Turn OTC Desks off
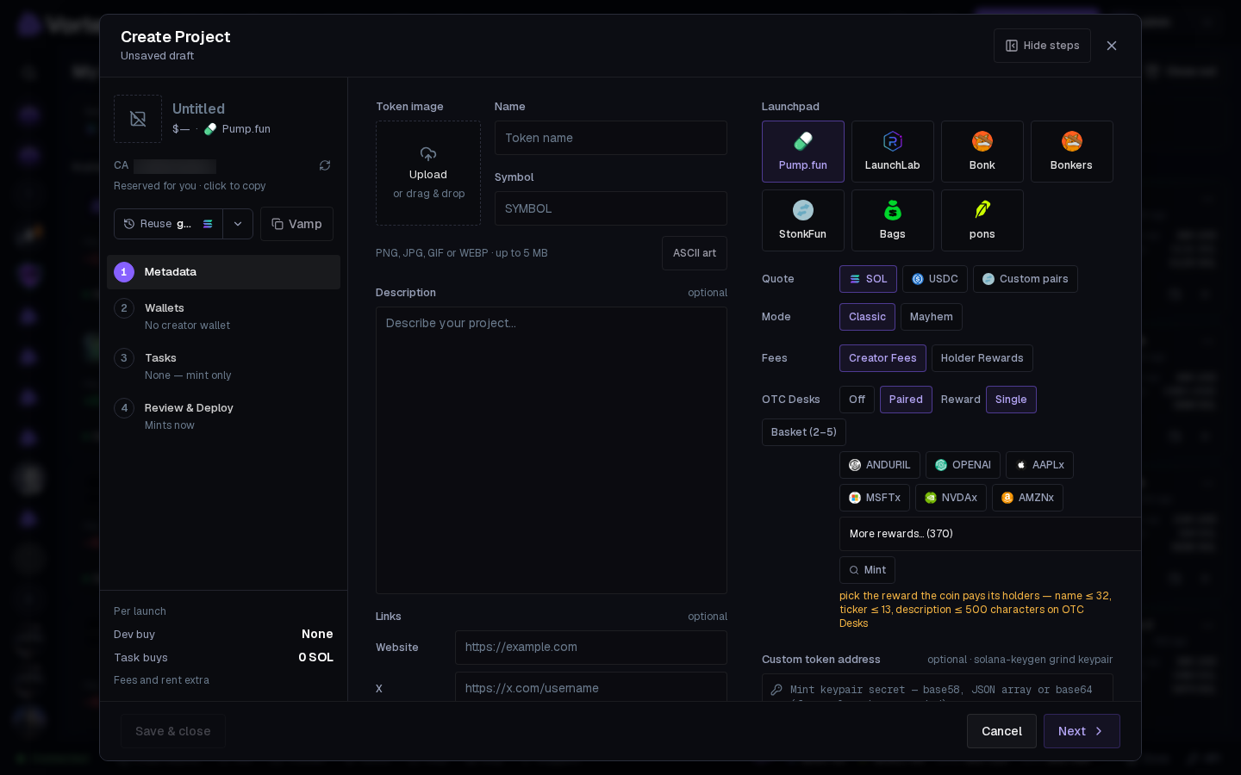1241x775 pixels. point(857,400)
